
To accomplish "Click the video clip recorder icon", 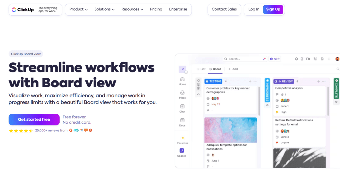I will coord(308,59).
